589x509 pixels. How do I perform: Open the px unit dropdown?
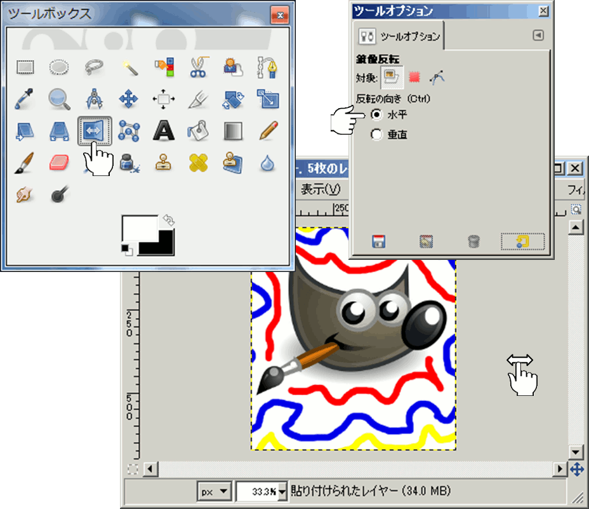215,491
